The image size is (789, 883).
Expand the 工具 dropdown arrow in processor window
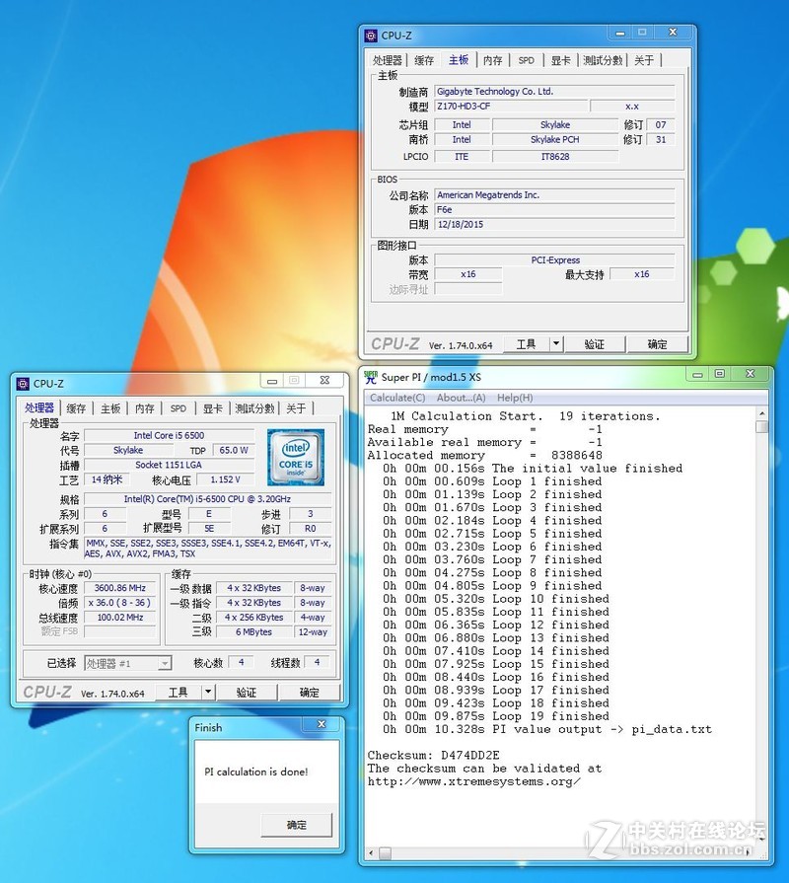click(x=208, y=693)
